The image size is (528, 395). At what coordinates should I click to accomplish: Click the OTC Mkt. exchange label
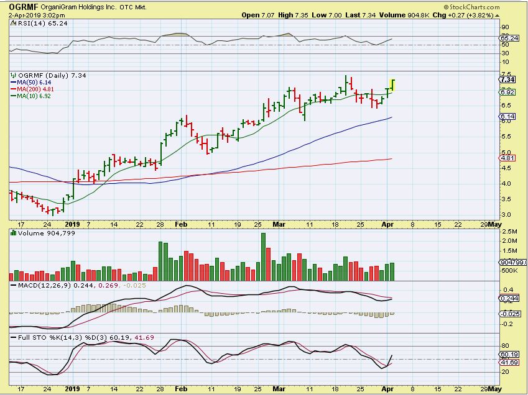click(x=133, y=7)
